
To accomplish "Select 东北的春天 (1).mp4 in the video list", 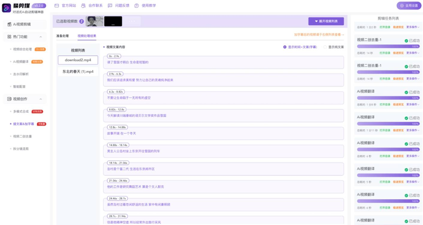I will pyautogui.click(x=78, y=72).
